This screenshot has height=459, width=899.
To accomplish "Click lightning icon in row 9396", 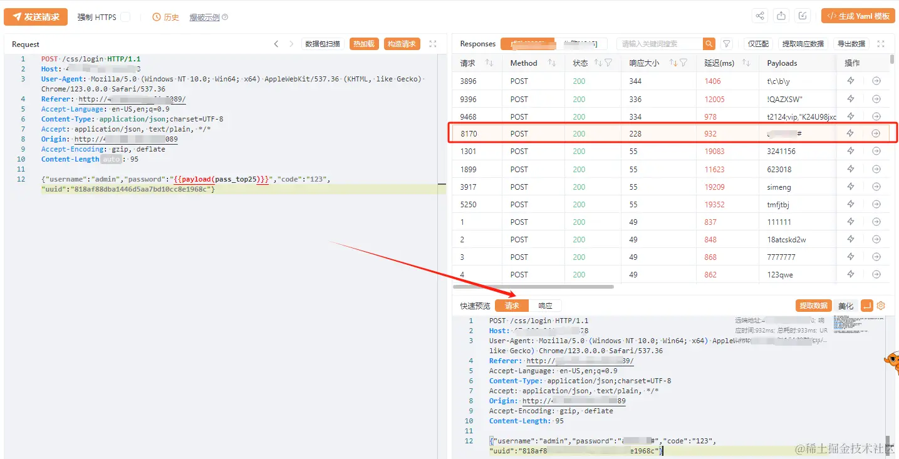I will point(851,99).
